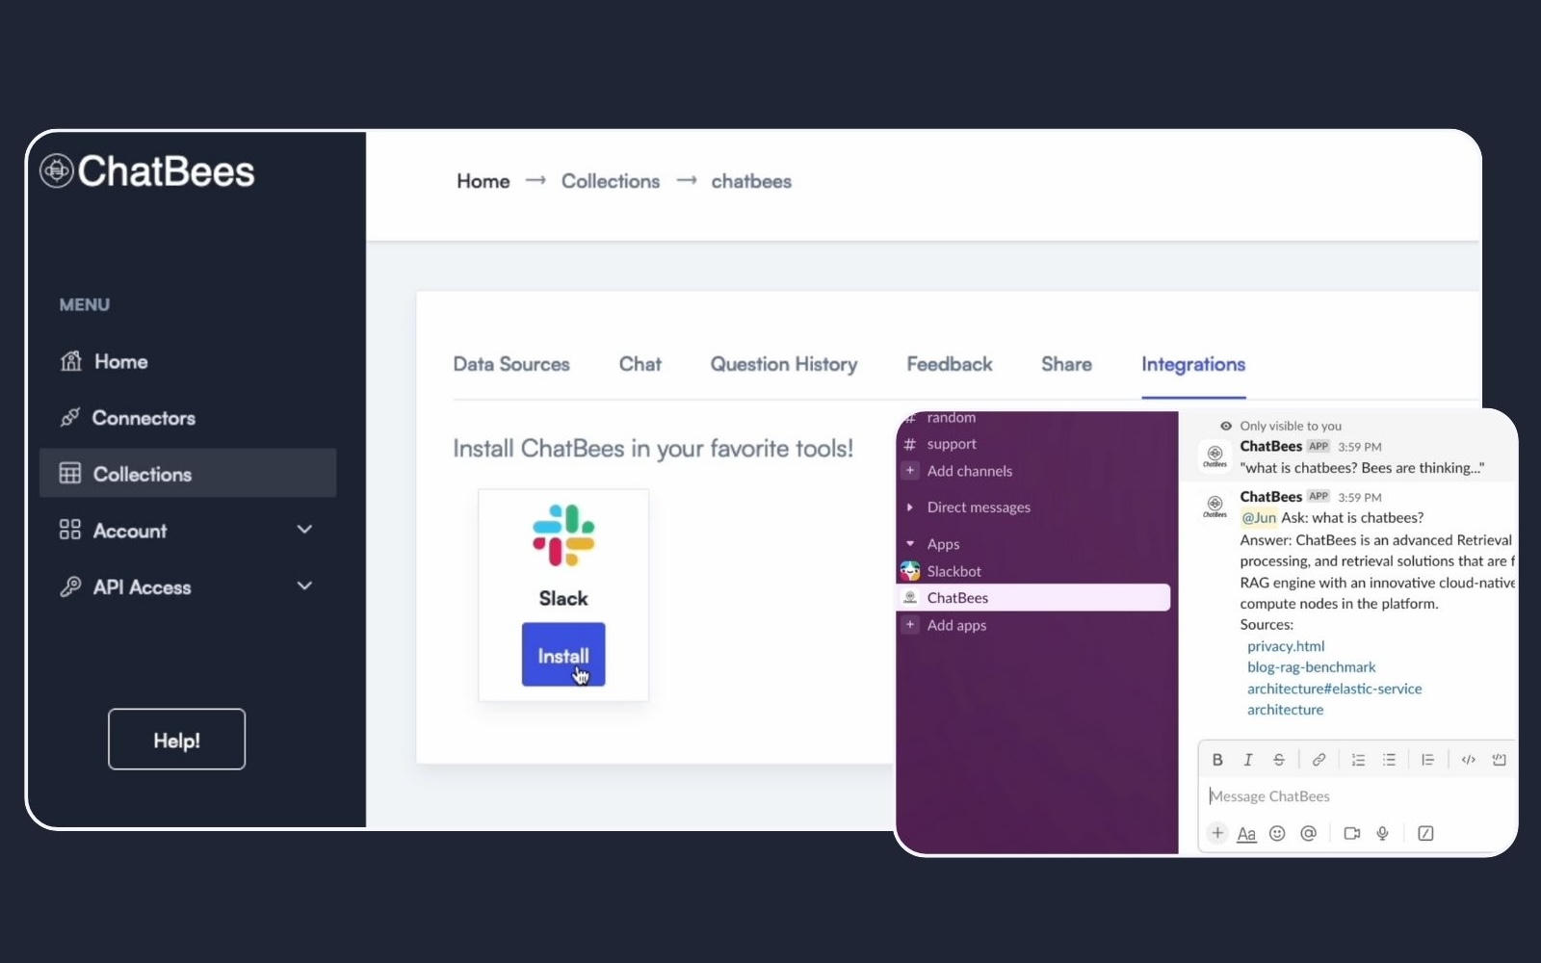Open the support channel in Slack

pos(952,444)
